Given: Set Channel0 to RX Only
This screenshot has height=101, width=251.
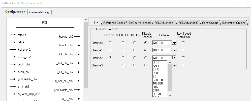Looking at the screenshot, I should (x=123, y=43).
